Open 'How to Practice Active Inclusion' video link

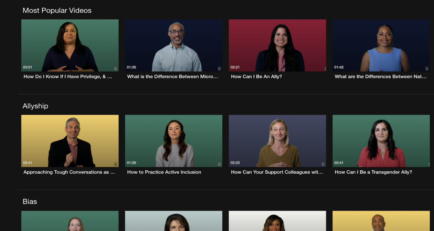(164, 172)
